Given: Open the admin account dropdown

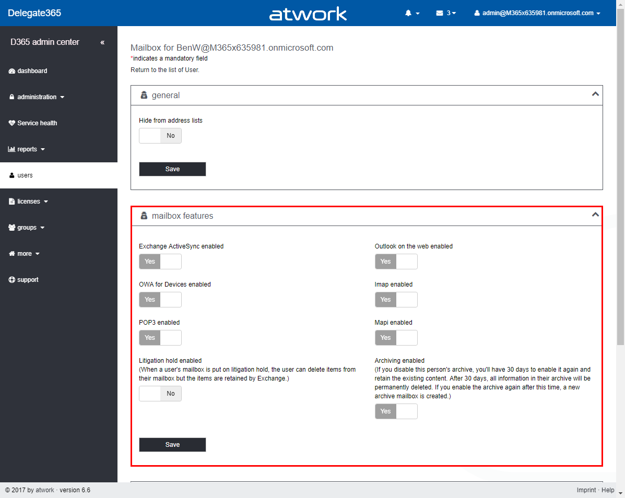Looking at the screenshot, I should click(538, 13).
